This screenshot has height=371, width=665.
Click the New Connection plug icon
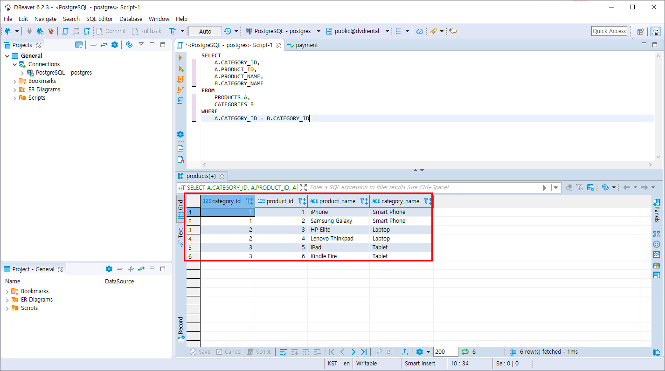point(8,31)
